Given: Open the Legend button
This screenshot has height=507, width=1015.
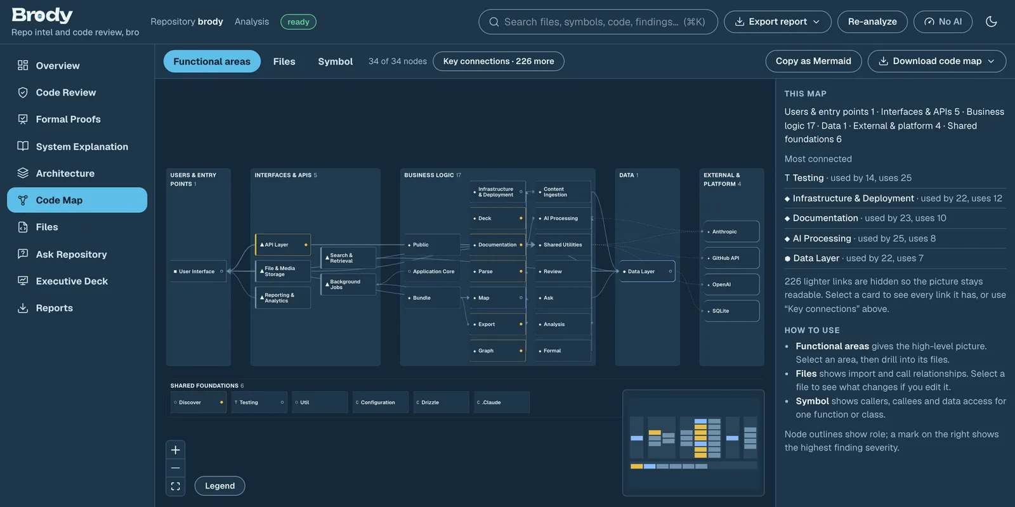Looking at the screenshot, I should [219, 486].
